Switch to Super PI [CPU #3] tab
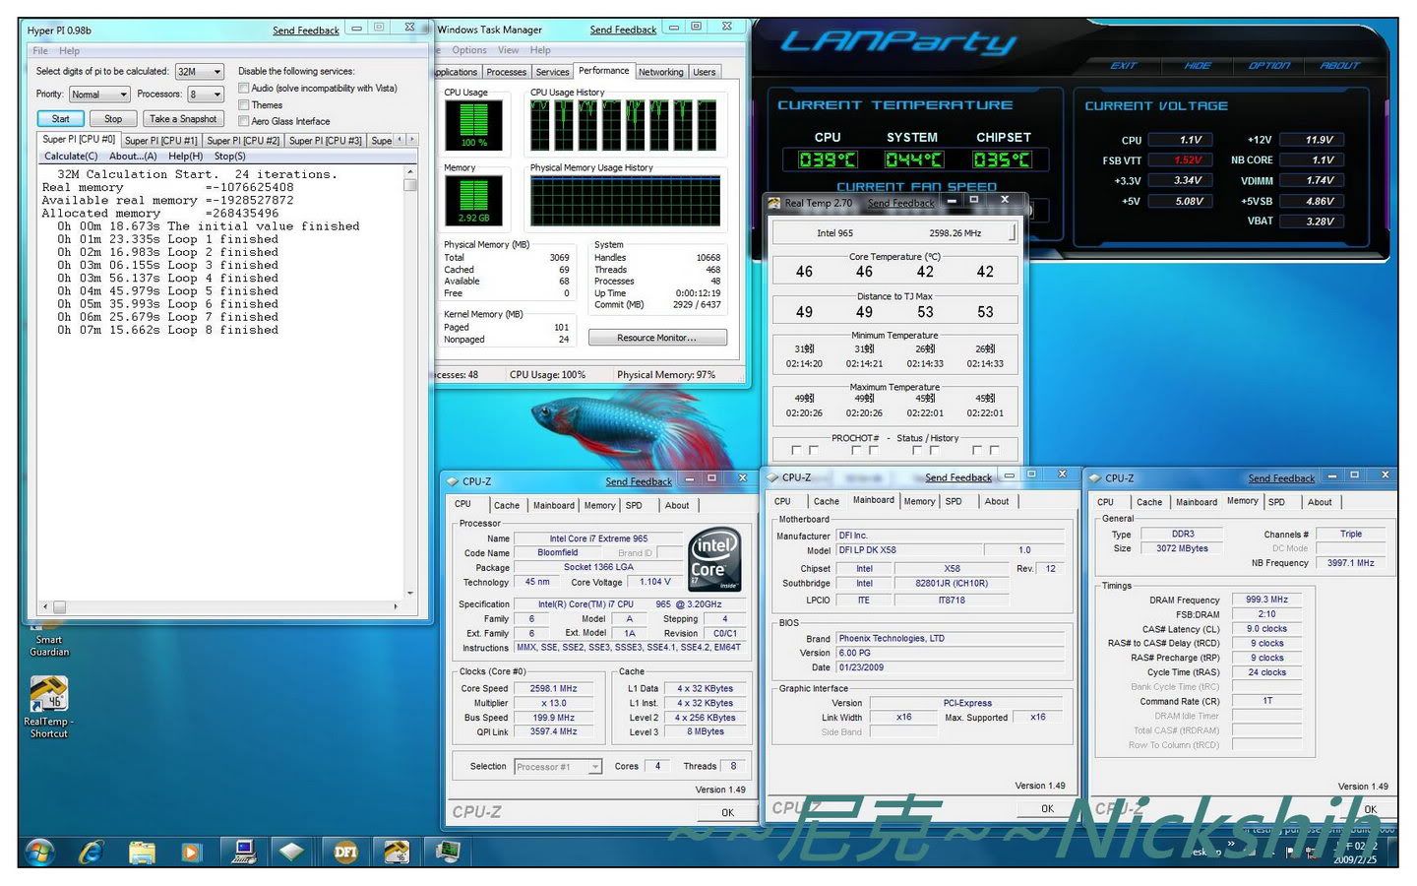 point(326,141)
